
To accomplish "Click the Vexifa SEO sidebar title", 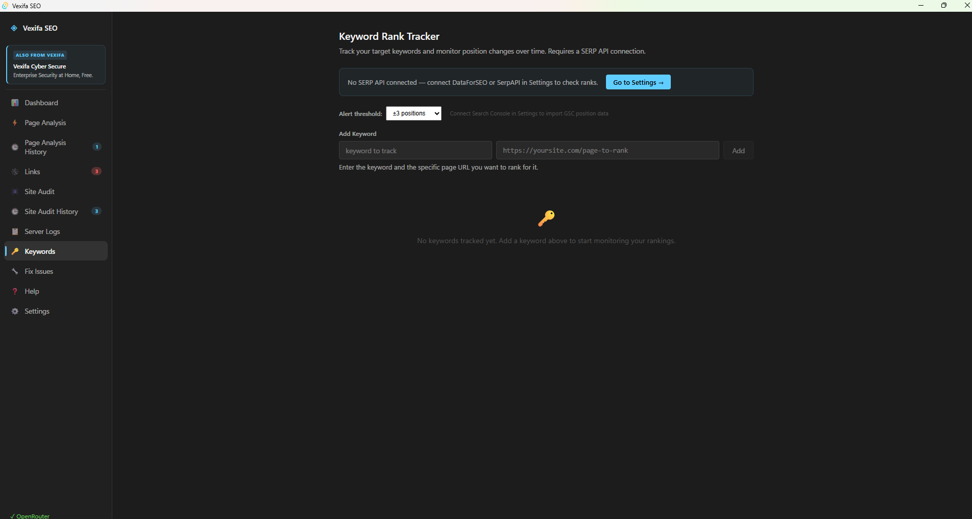I will pos(40,28).
